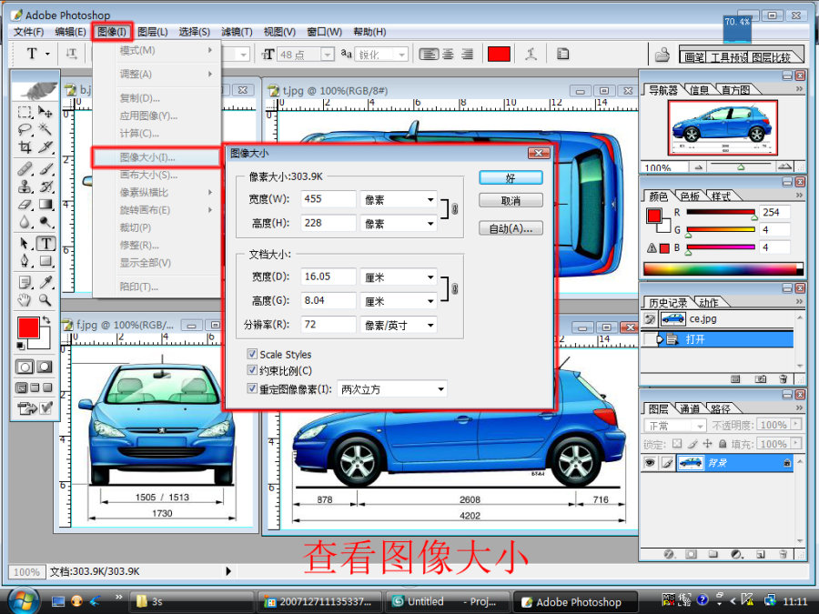The width and height of the screenshot is (819, 614).
Task: Click the left align text icon
Action: [x=429, y=55]
